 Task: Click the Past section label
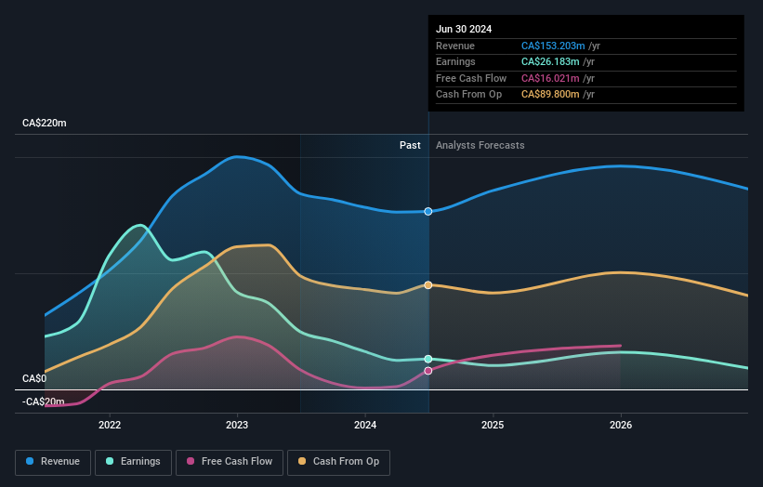pyautogui.click(x=410, y=146)
